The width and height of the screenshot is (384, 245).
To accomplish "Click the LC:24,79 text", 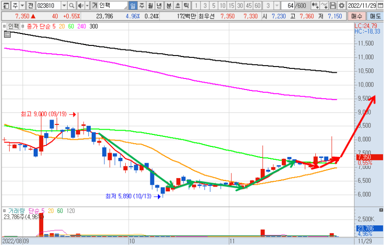I will pyautogui.click(x=366, y=26).
